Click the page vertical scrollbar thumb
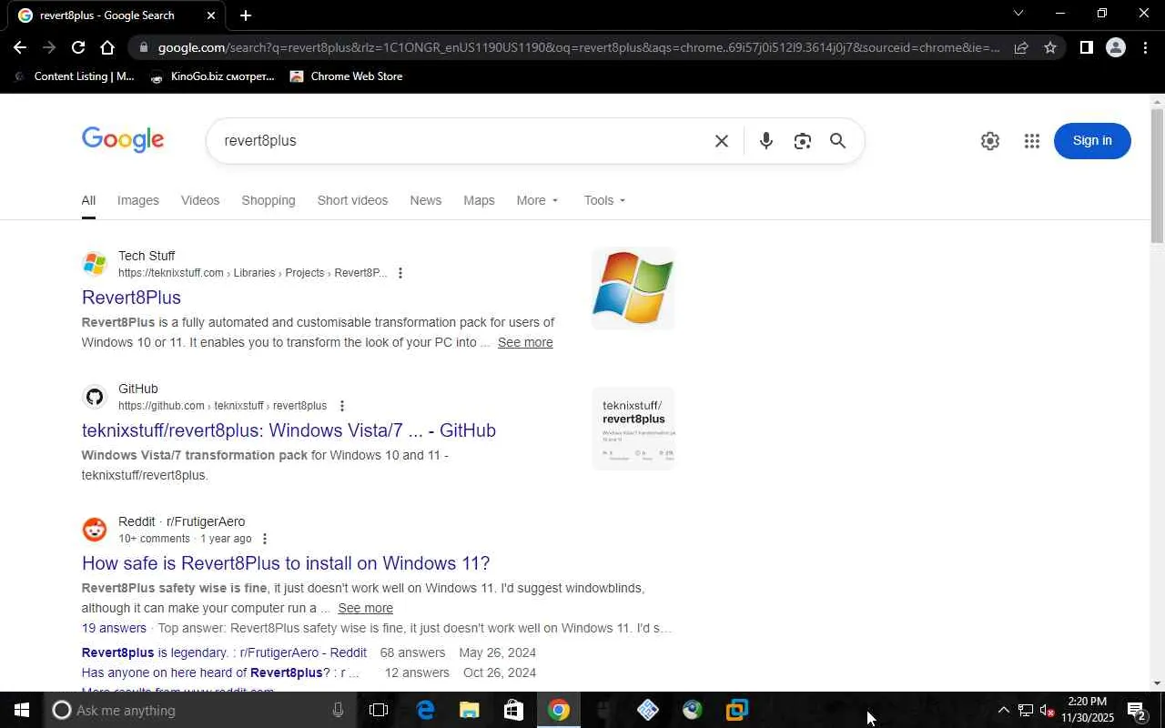Image resolution: width=1165 pixels, height=728 pixels. pos(1157,176)
